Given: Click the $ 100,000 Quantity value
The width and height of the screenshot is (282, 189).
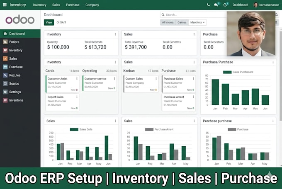Looking at the screenshot, I should pos(58,47).
